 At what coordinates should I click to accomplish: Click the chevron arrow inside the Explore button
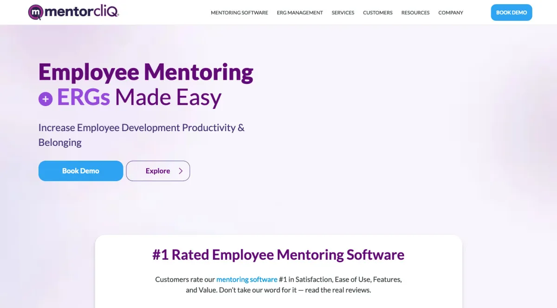pos(180,171)
